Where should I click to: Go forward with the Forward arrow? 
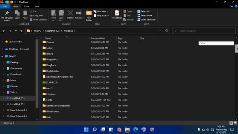click(10, 31)
